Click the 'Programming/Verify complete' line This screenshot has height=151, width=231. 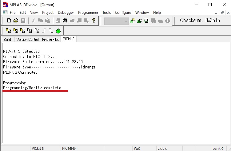[x=32, y=88]
